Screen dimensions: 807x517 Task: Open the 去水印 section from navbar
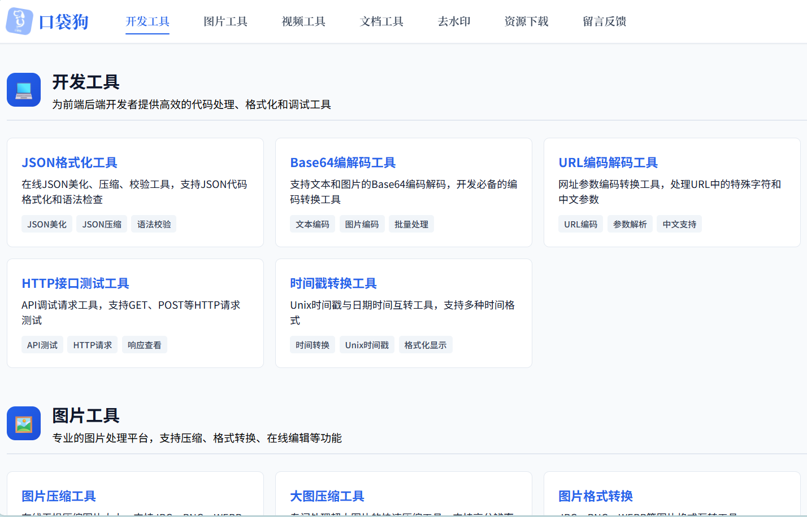[454, 21]
